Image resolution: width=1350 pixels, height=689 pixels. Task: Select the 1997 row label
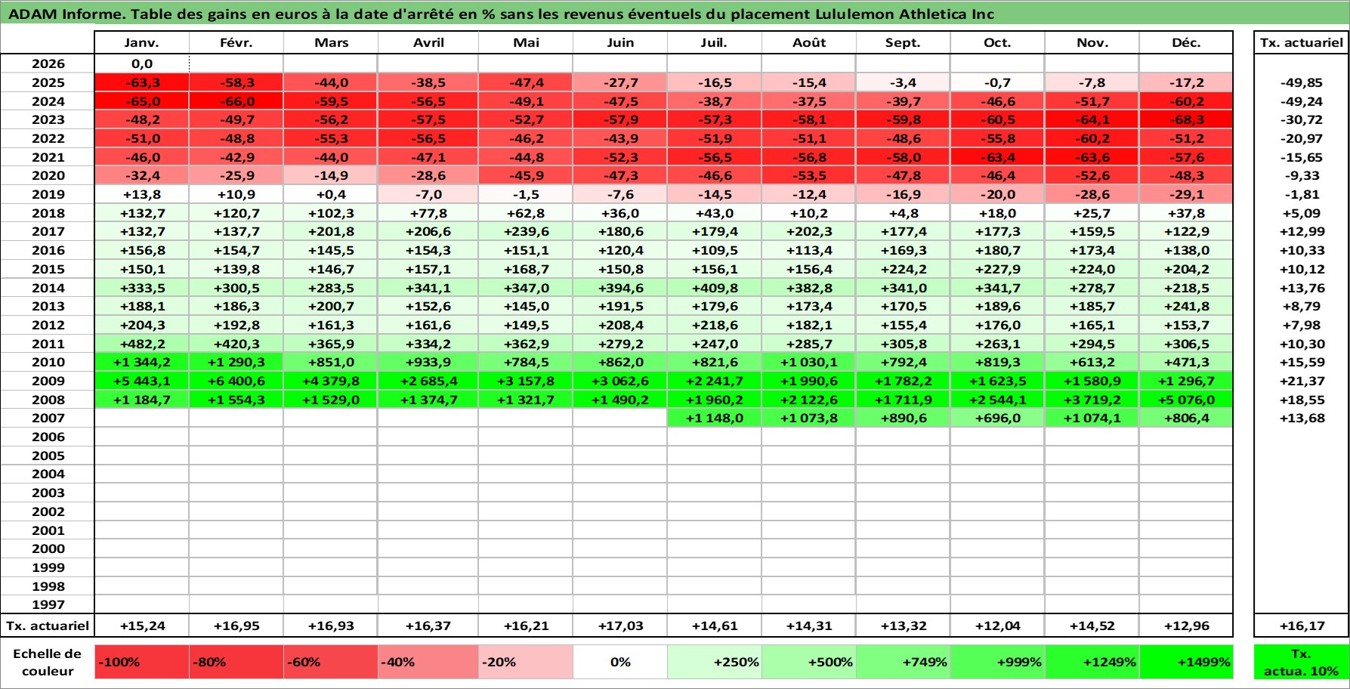(x=48, y=604)
